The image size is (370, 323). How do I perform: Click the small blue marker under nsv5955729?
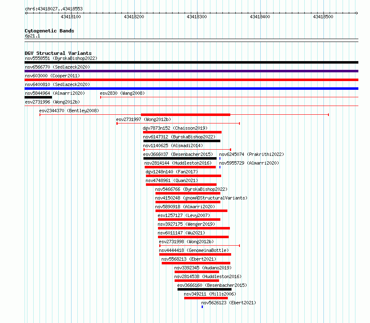coord(220,167)
